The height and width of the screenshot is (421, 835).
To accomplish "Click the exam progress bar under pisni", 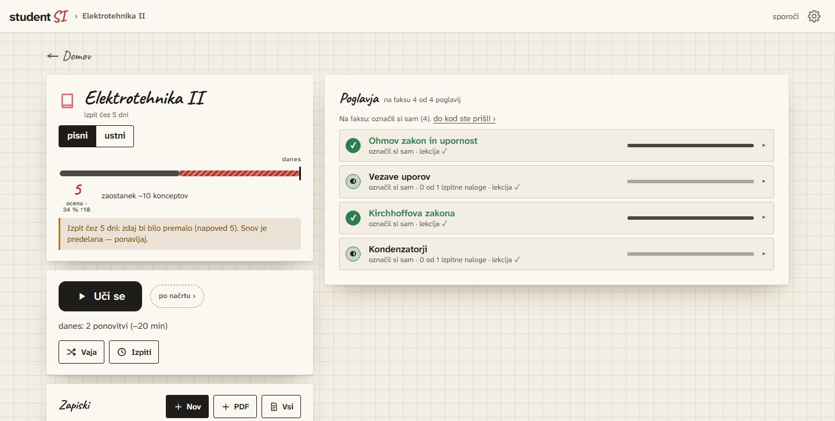I will click(180, 173).
